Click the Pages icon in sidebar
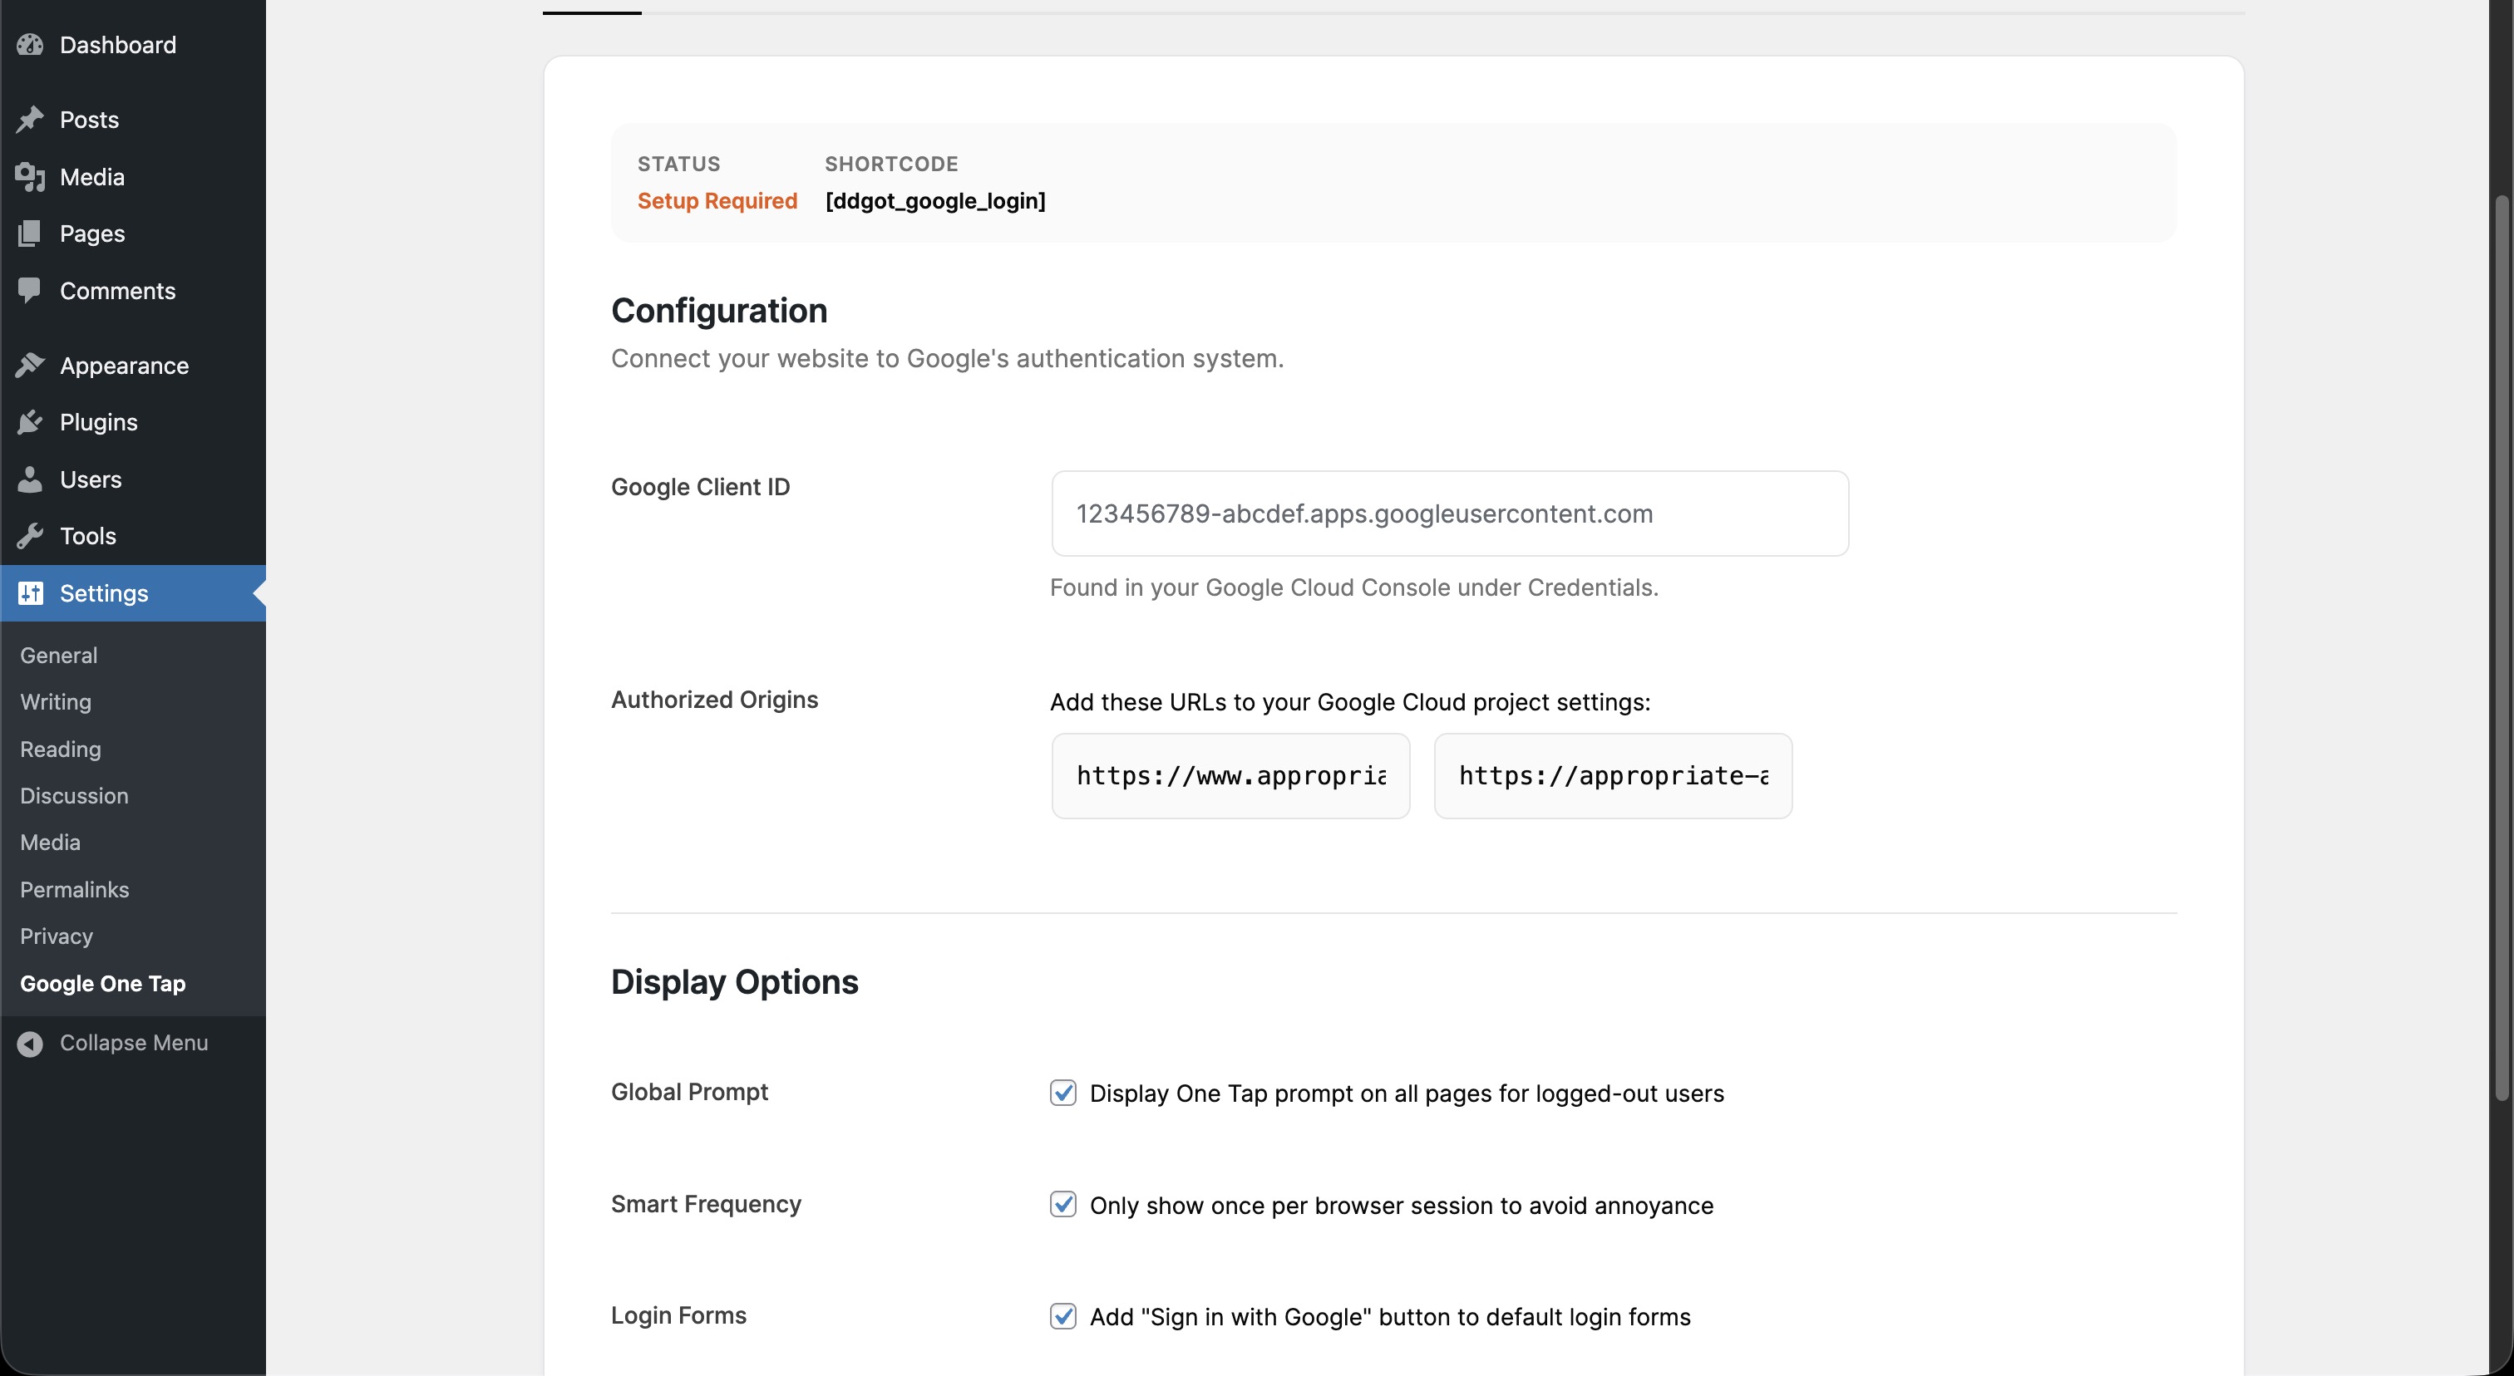Viewport: 2514px width, 1376px height. tap(30, 233)
